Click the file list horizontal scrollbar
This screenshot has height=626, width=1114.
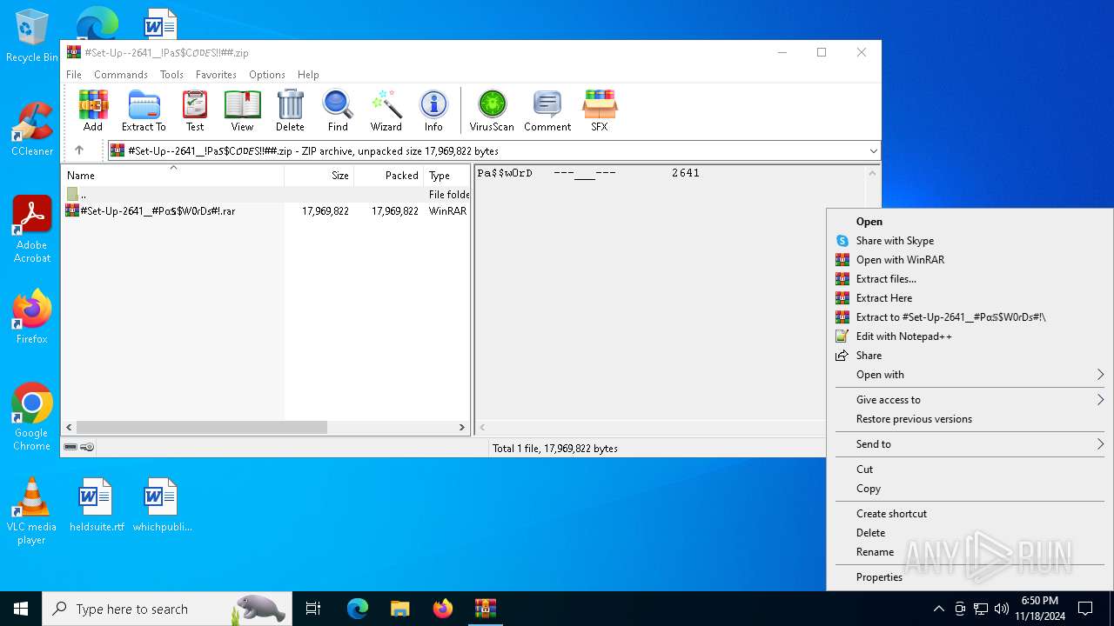pos(201,428)
